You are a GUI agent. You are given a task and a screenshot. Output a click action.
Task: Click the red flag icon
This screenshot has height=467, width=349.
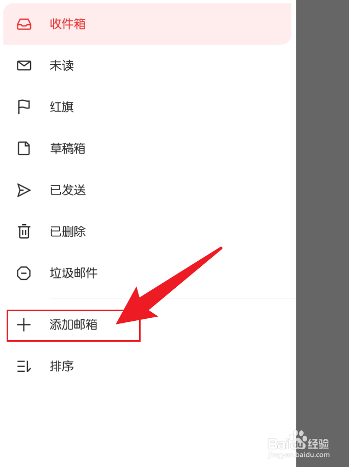click(x=23, y=107)
